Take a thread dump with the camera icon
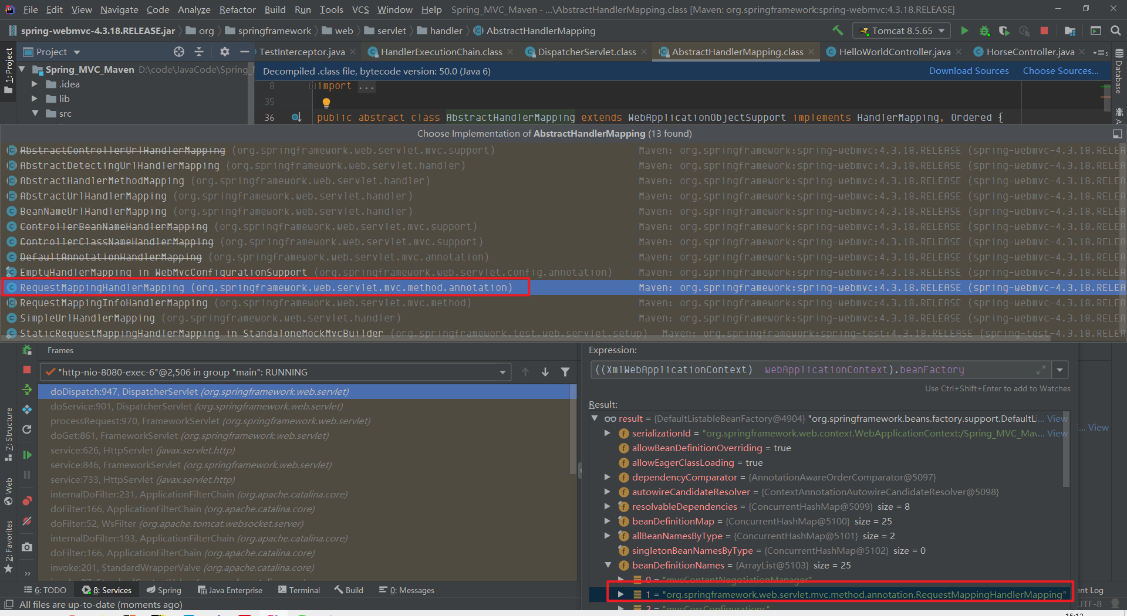Image resolution: width=1127 pixels, height=616 pixels. (x=27, y=547)
